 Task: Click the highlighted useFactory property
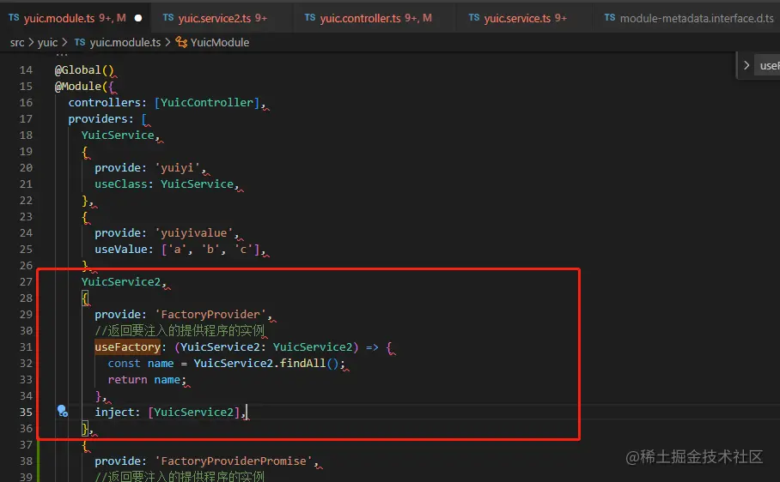tap(128, 347)
